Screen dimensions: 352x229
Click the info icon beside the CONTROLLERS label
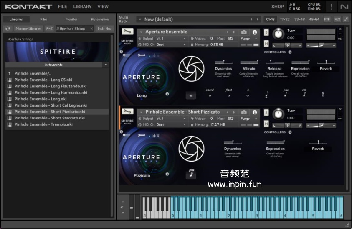[x=290, y=52]
